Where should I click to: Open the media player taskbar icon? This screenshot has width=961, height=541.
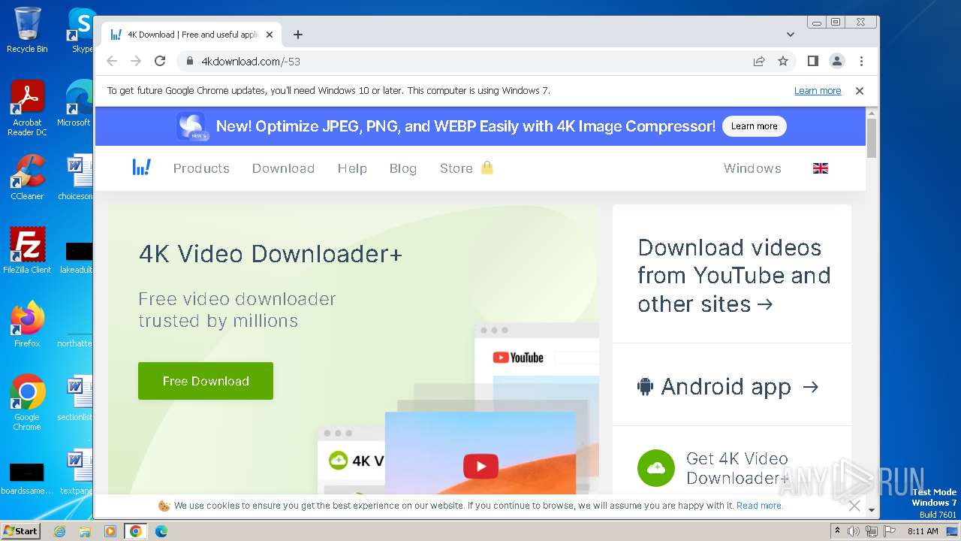point(110,531)
